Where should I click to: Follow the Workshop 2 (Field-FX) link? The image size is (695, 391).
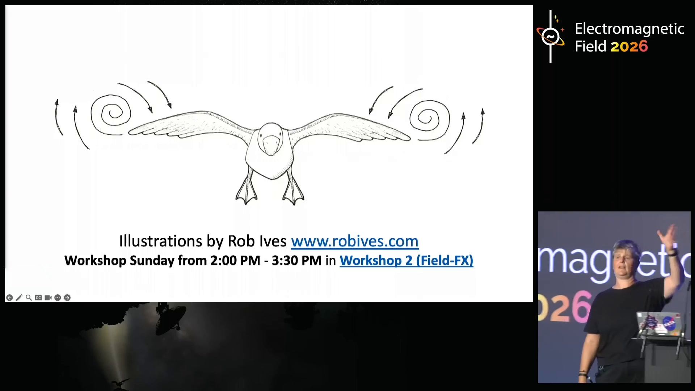(407, 261)
